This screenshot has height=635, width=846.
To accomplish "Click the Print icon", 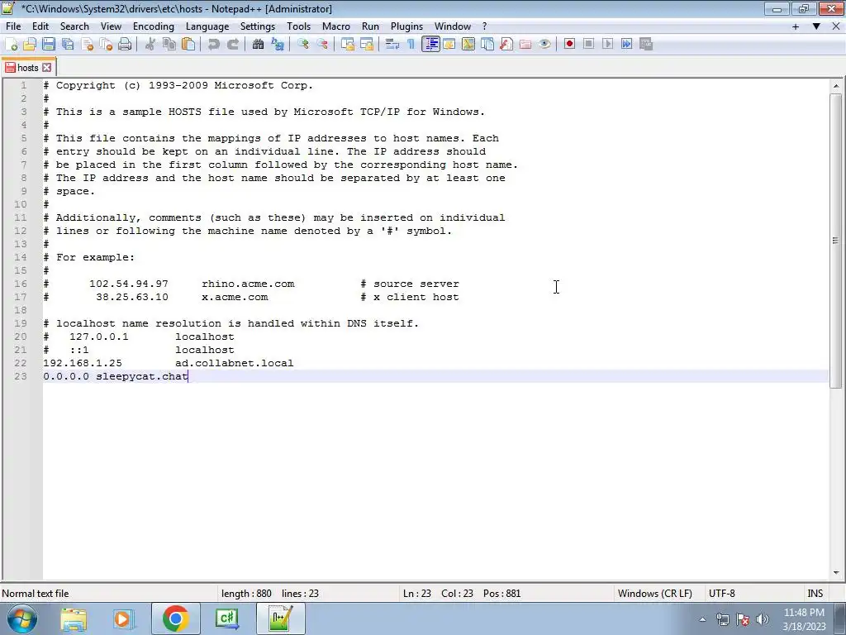I will coord(125,45).
